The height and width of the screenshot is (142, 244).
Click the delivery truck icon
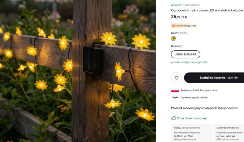click(173, 118)
